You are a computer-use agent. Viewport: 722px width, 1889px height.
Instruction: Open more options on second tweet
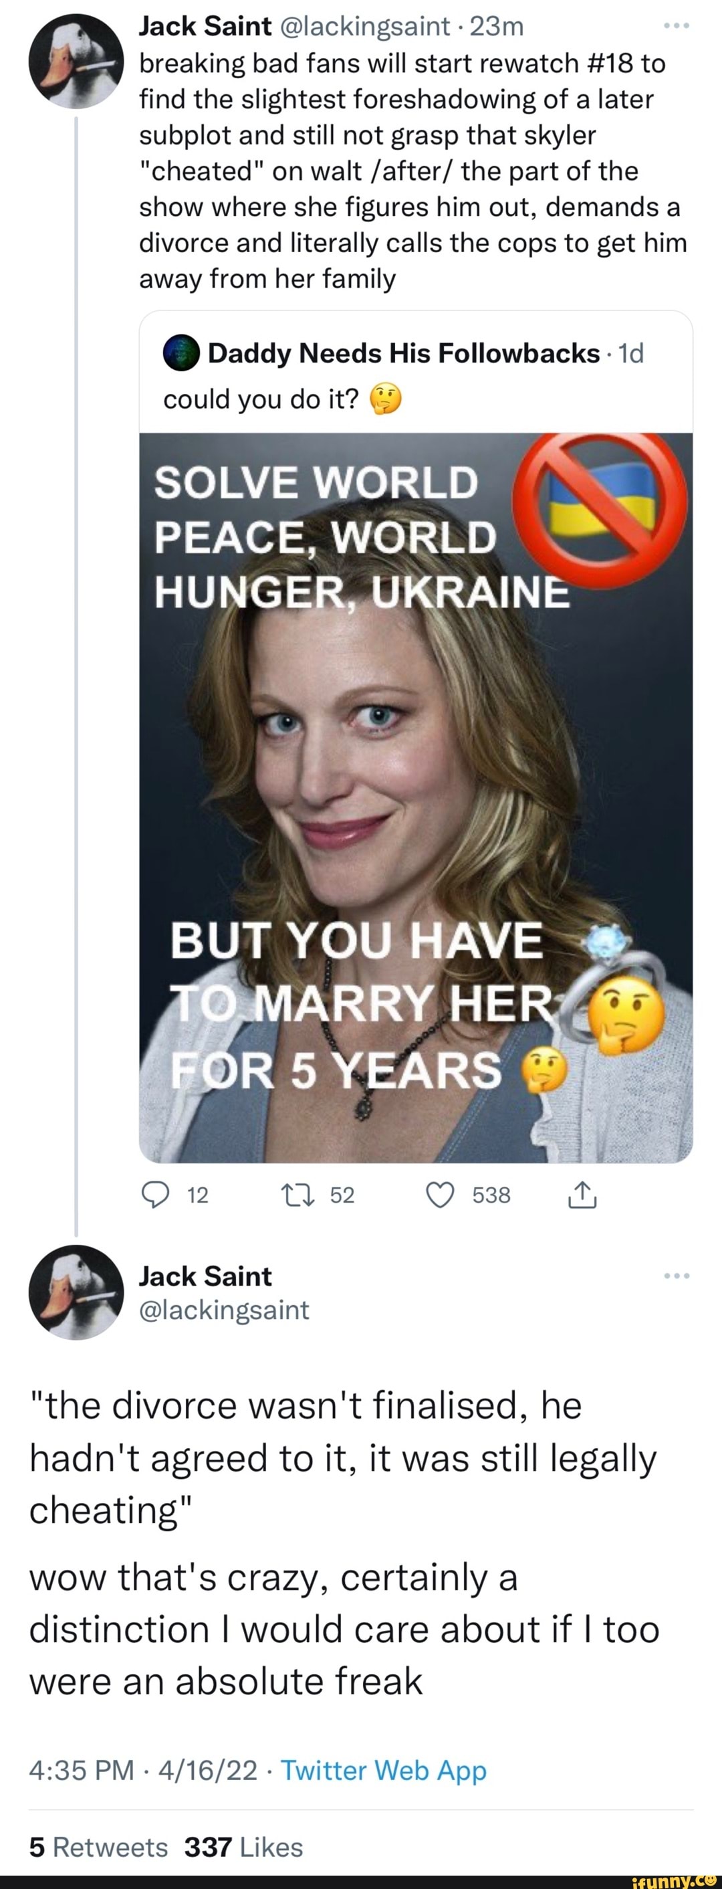[676, 1277]
